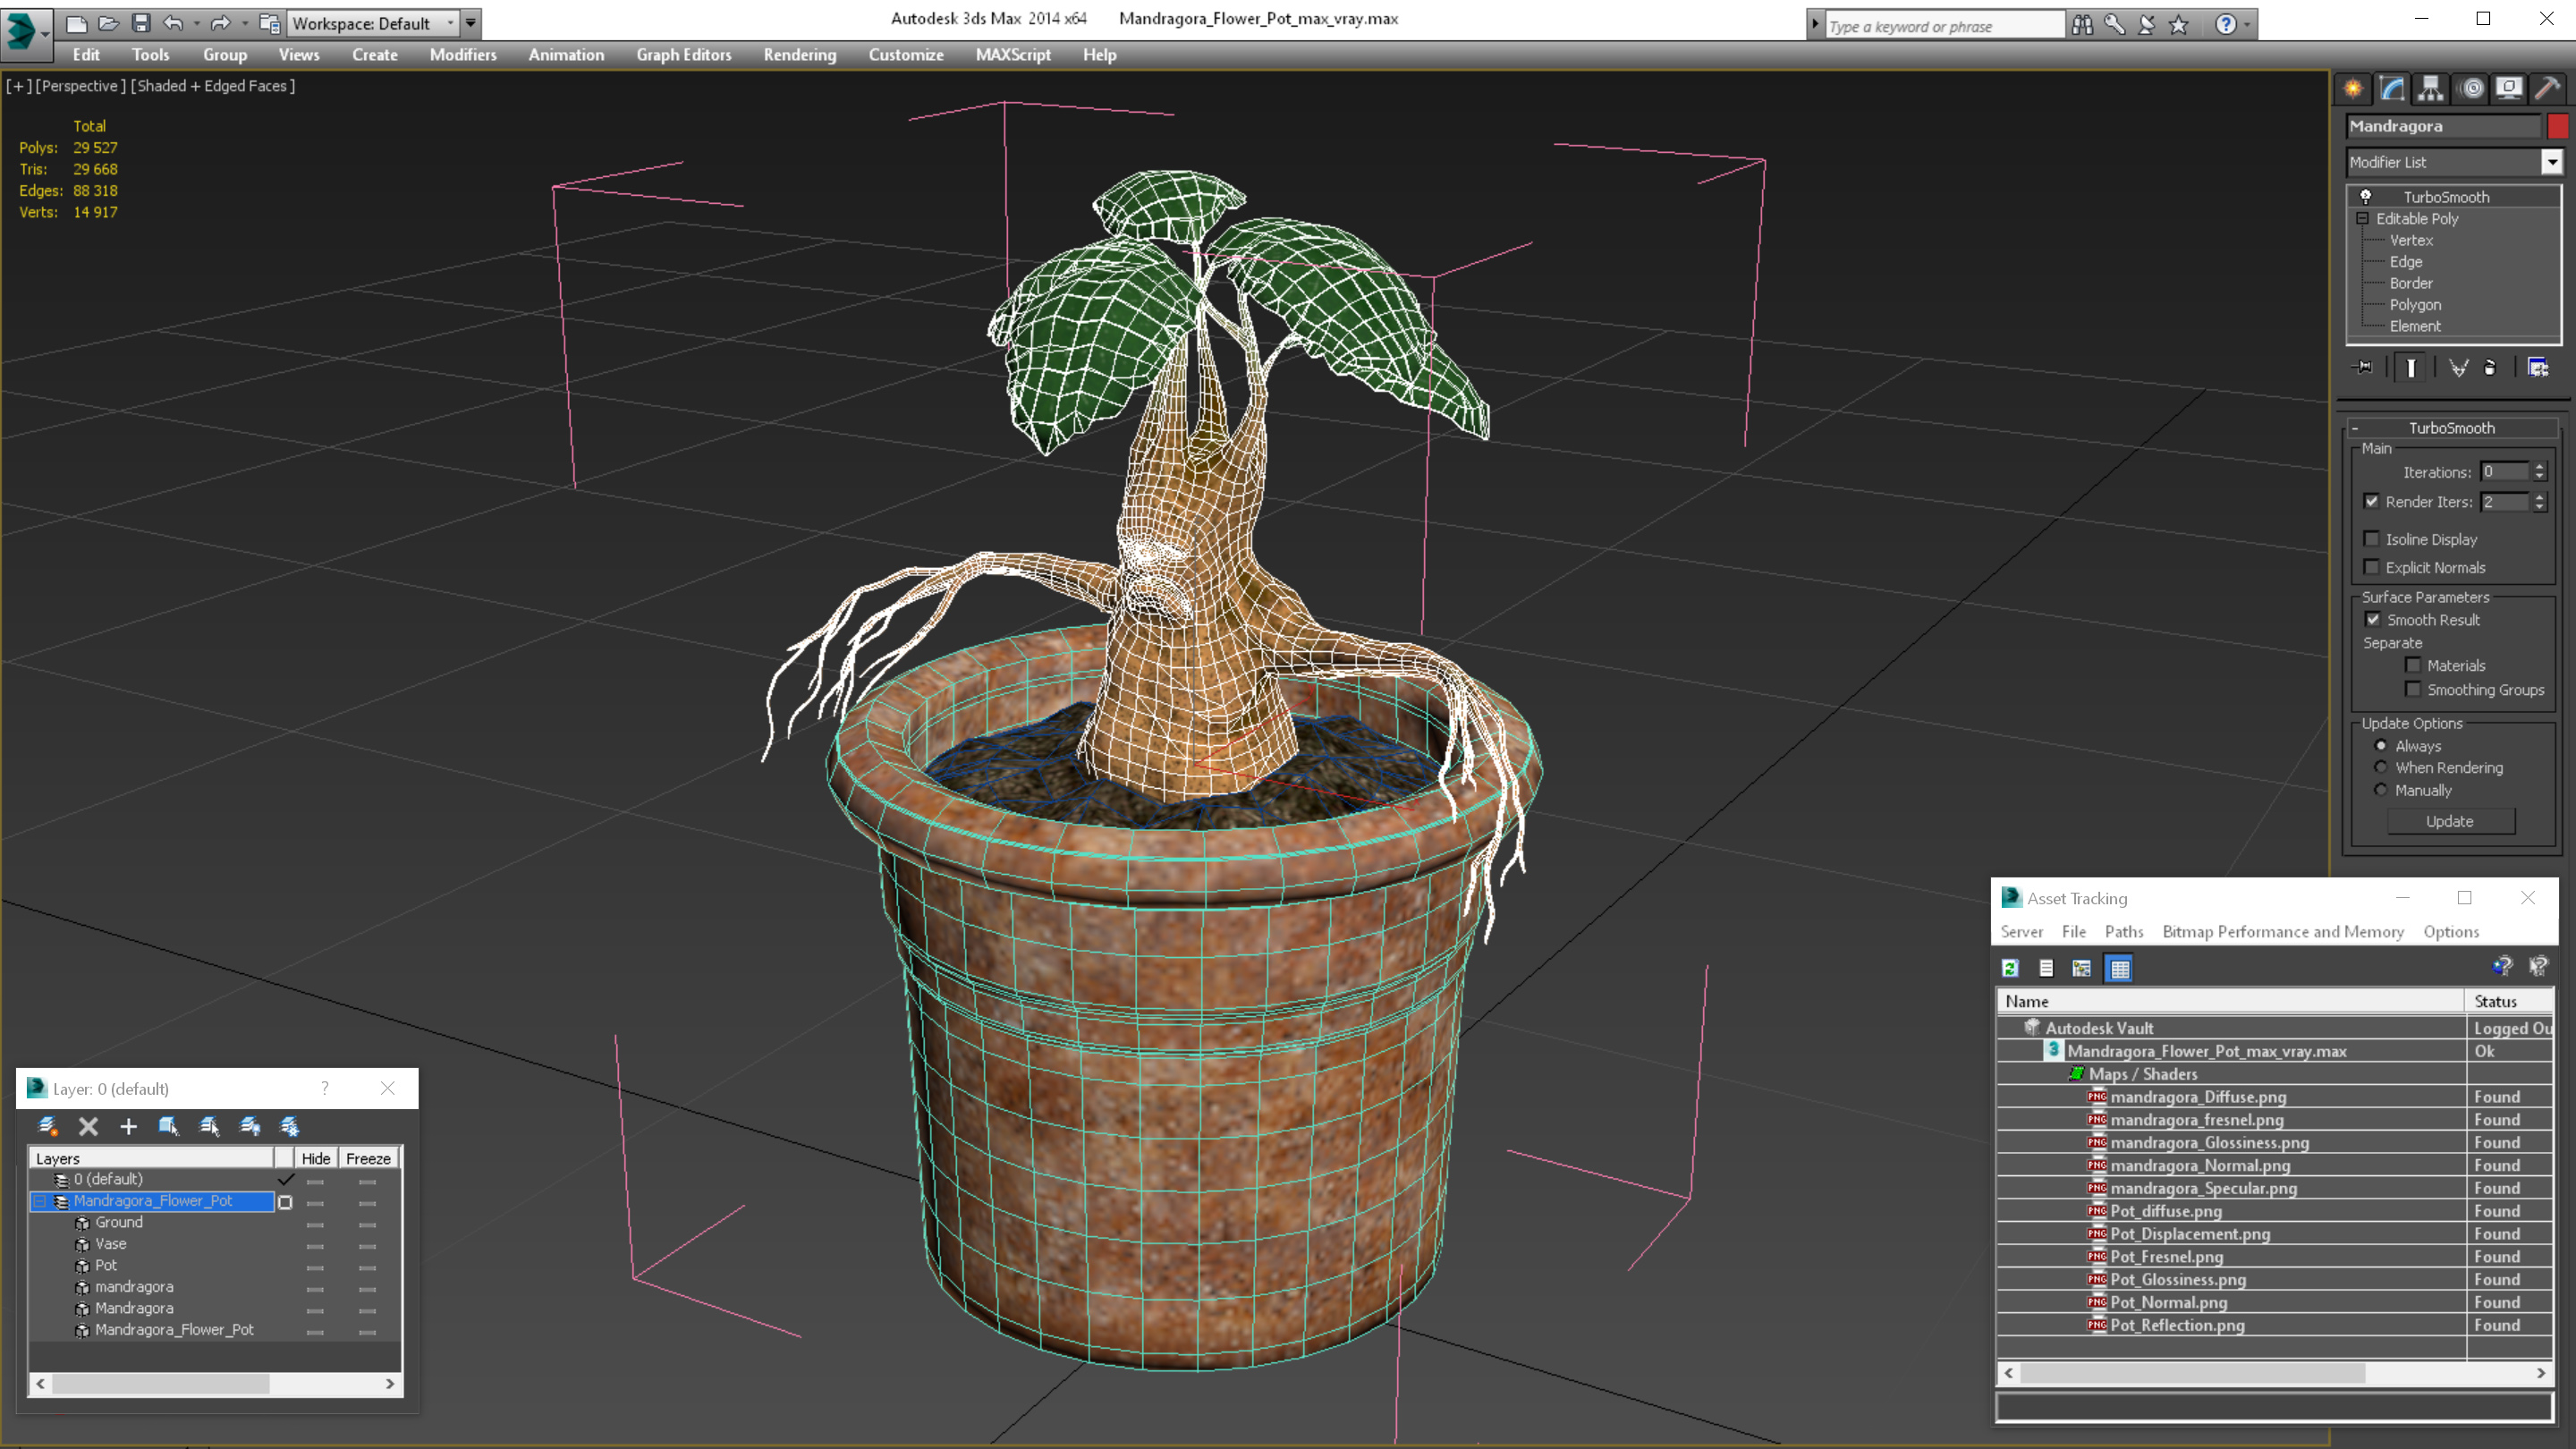Screen dimensions: 2576x1449
Task: Switch Asset Tracking to table view icon
Action: tap(2119, 968)
